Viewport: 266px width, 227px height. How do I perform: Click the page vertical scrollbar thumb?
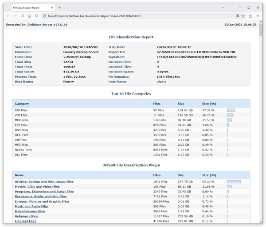261,30
